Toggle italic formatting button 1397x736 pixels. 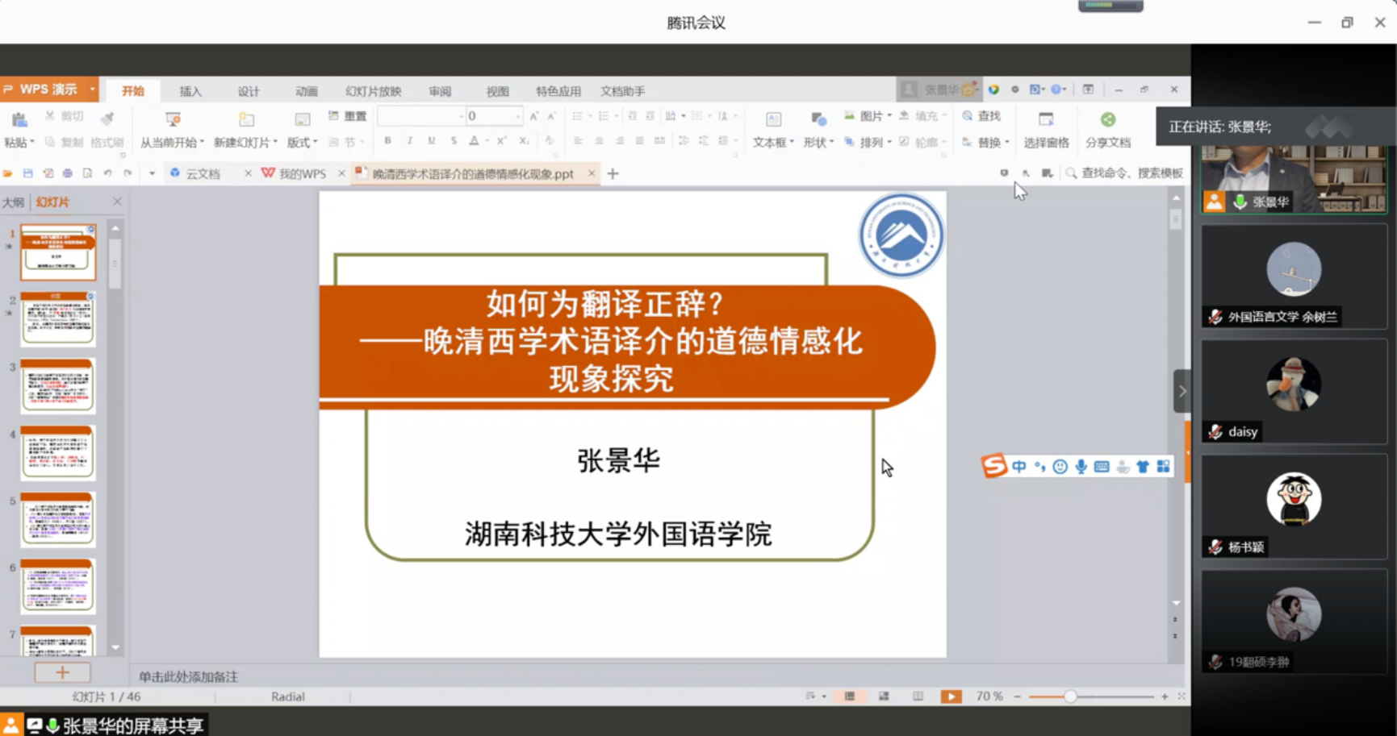(409, 141)
